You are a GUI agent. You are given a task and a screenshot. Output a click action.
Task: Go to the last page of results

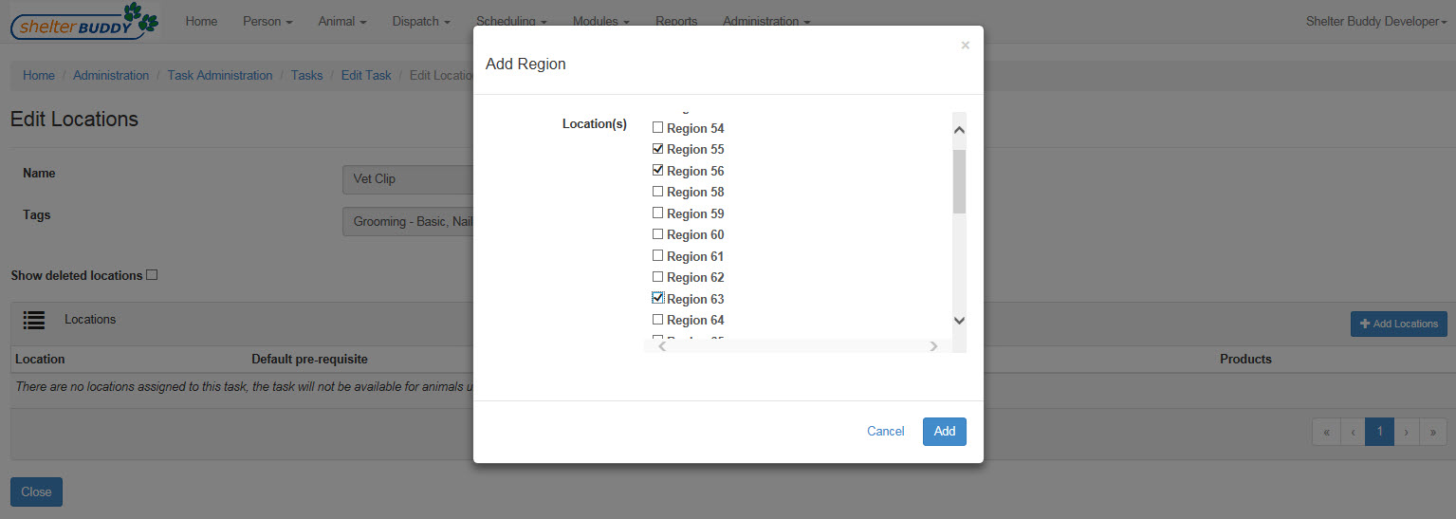click(x=1432, y=432)
